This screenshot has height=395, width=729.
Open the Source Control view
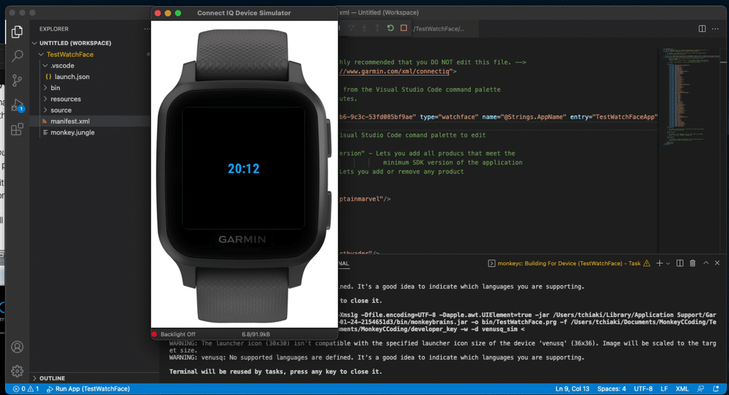17,80
